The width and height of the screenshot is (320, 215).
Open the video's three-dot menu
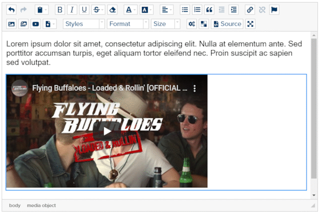(x=195, y=89)
